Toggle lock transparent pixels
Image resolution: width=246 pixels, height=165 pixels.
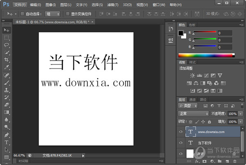191,122
